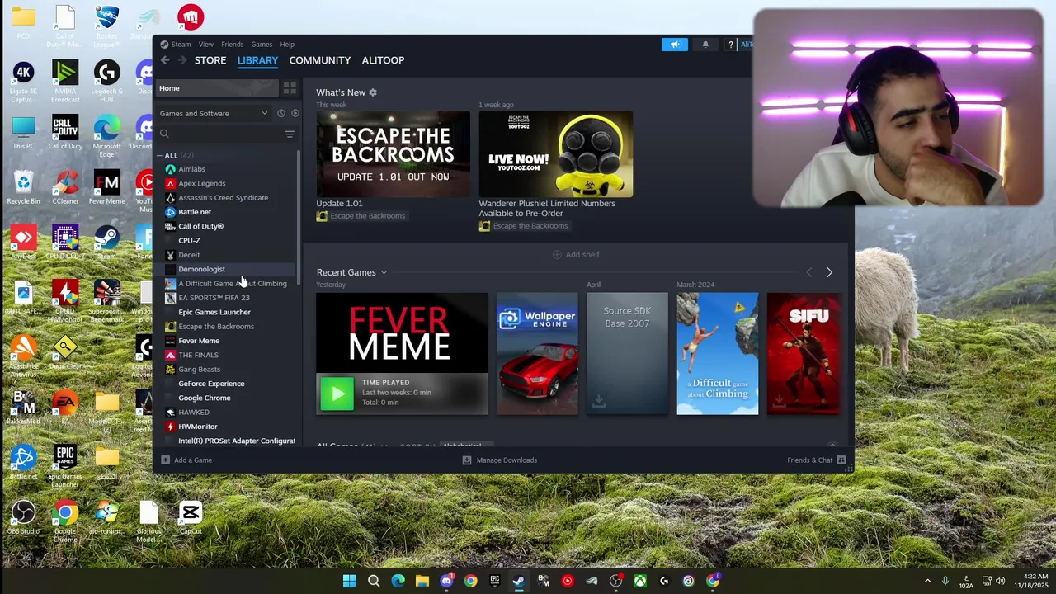Screen dimensions: 1056x594
Task: Open Manage Downloads
Action: click(x=500, y=460)
